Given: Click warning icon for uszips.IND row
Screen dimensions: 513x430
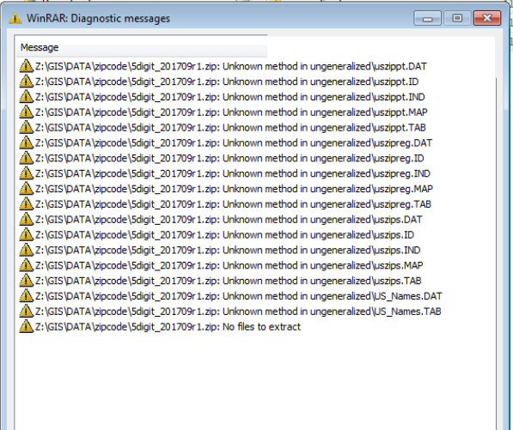Looking at the screenshot, I should coord(26,251).
